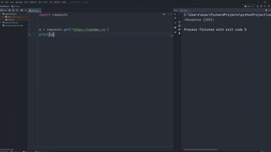Go to the previous highlighted problem arrow

169,14
